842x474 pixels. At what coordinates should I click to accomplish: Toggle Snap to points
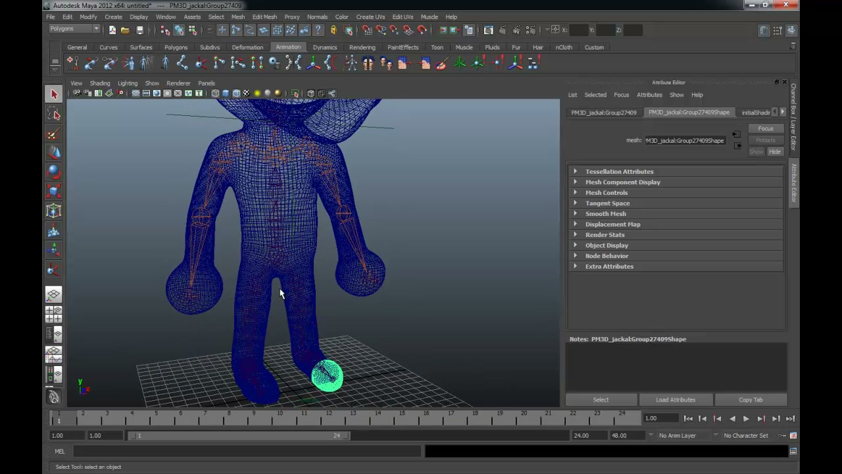pos(395,30)
